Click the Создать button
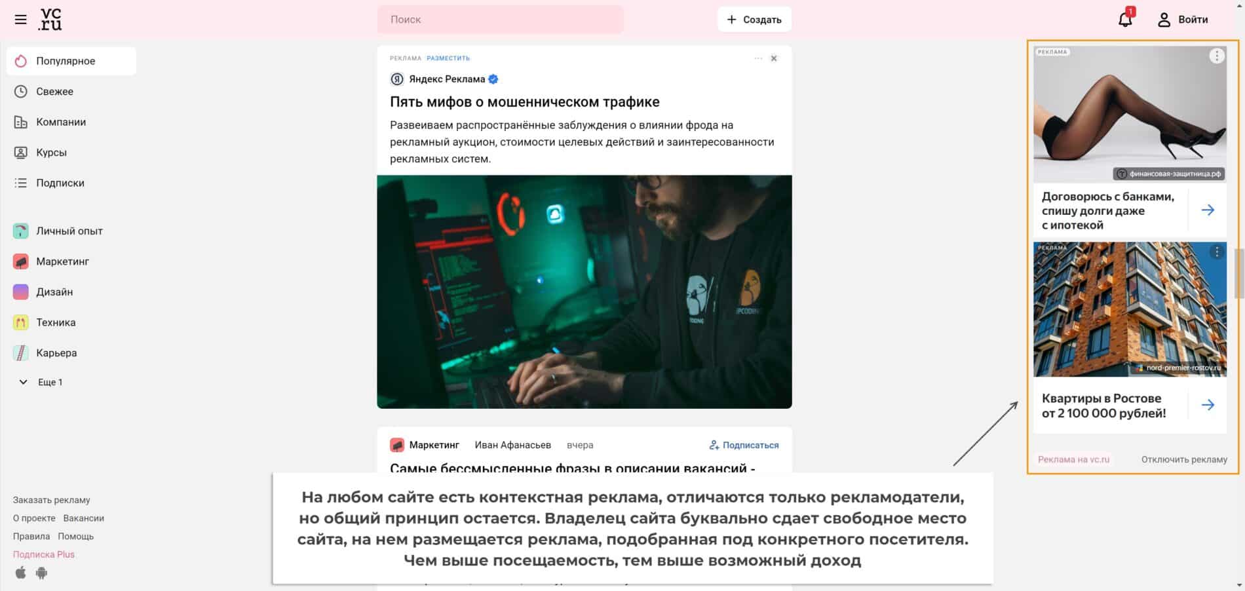This screenshot has height=591, width=1245. click(x=754, y=20)
